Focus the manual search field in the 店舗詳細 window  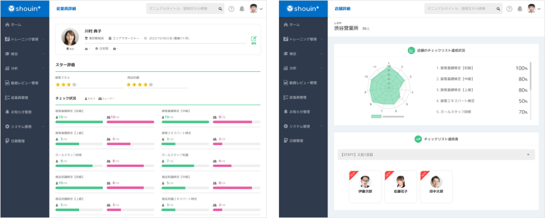pos(458,9)
